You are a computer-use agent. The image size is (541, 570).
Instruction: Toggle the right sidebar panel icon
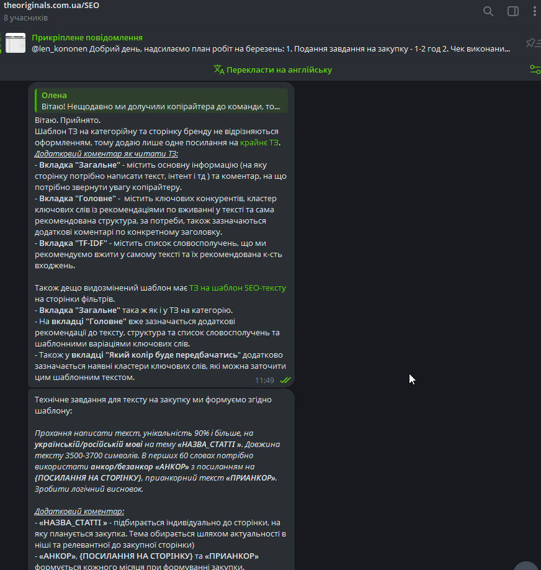513,12
